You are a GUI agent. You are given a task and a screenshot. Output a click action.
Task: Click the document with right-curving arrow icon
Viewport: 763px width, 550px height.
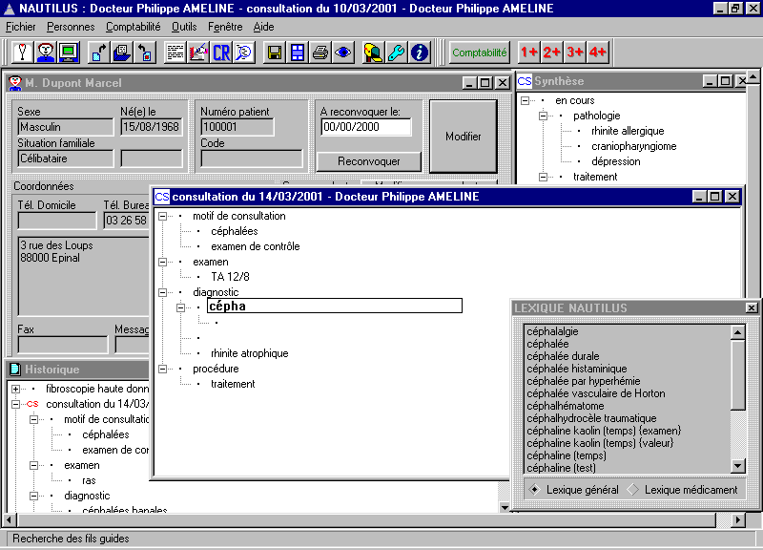(x=99, y=53)
